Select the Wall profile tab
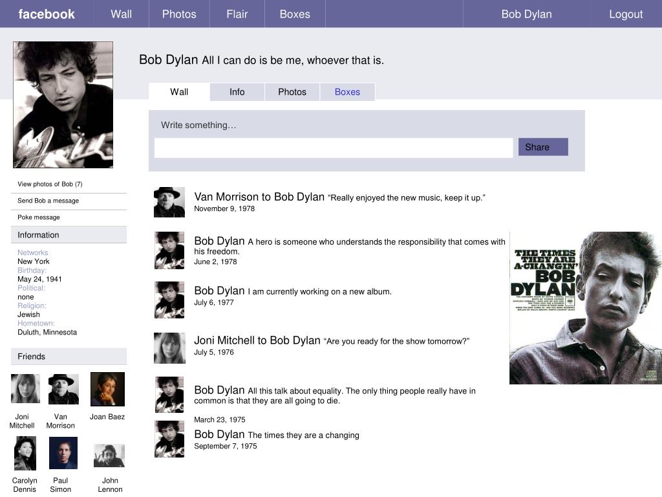Image resolution: width=662 pixels, height=497 pixels. [x=179, y=92]
